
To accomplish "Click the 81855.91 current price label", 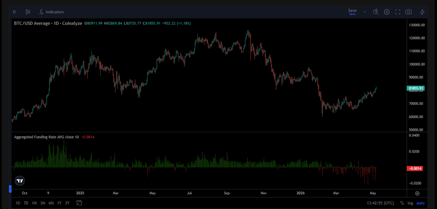I will [416, 88].
